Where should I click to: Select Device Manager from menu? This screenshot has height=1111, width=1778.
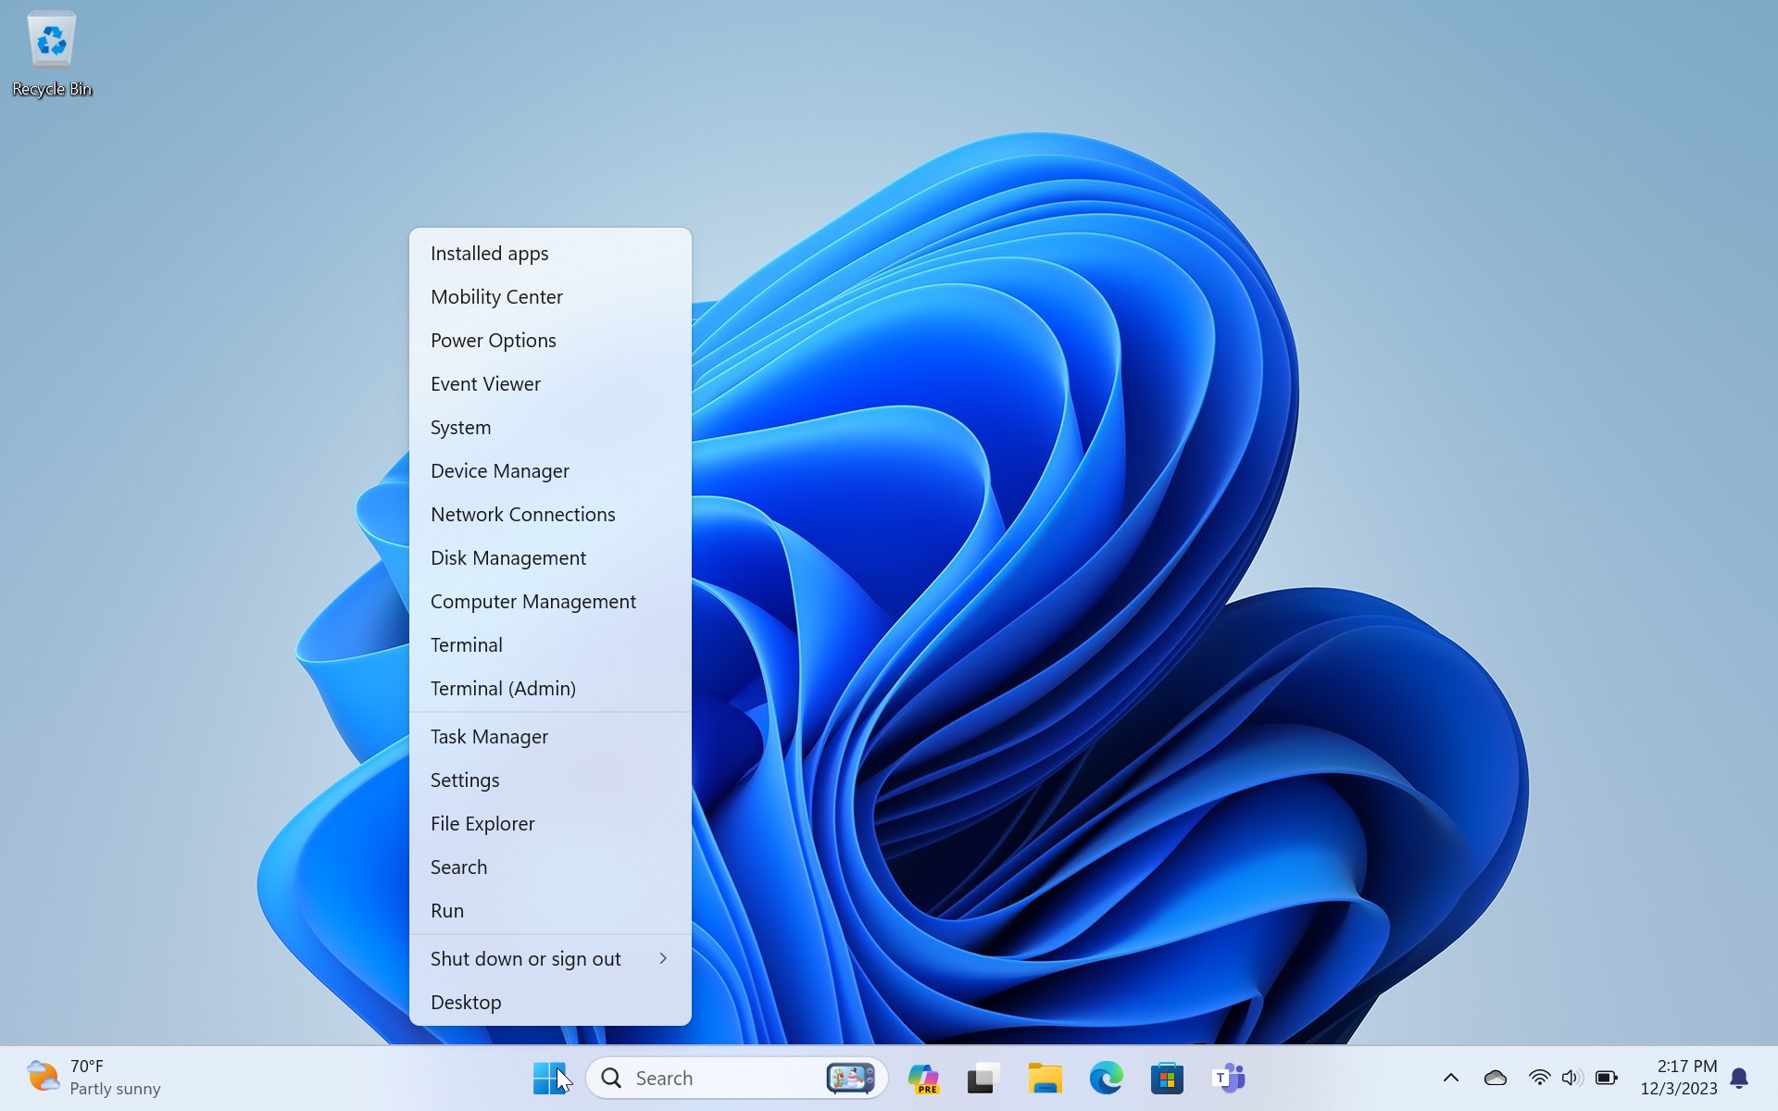click(x=500, y=471)
